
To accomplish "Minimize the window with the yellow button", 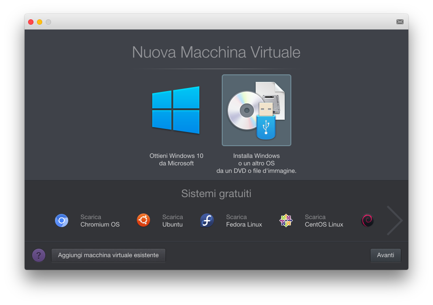I will pos(40,22).
